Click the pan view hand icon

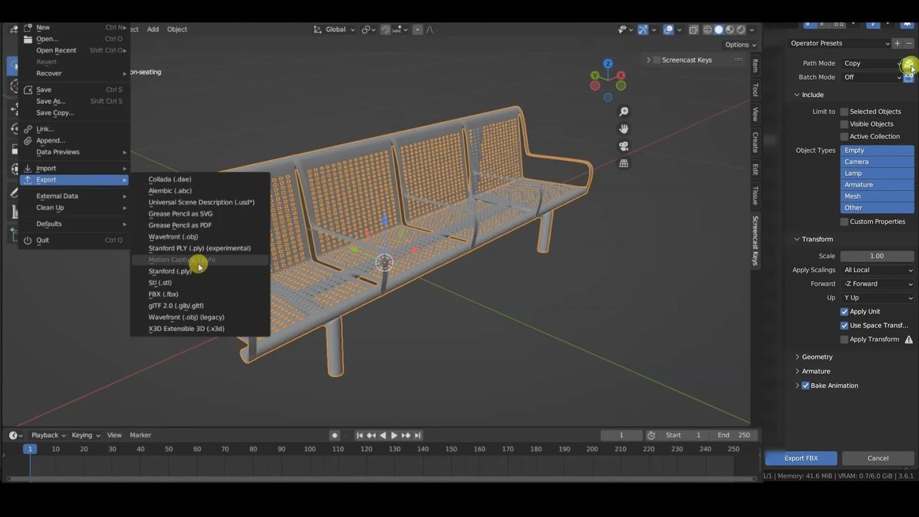pos(624,129)
